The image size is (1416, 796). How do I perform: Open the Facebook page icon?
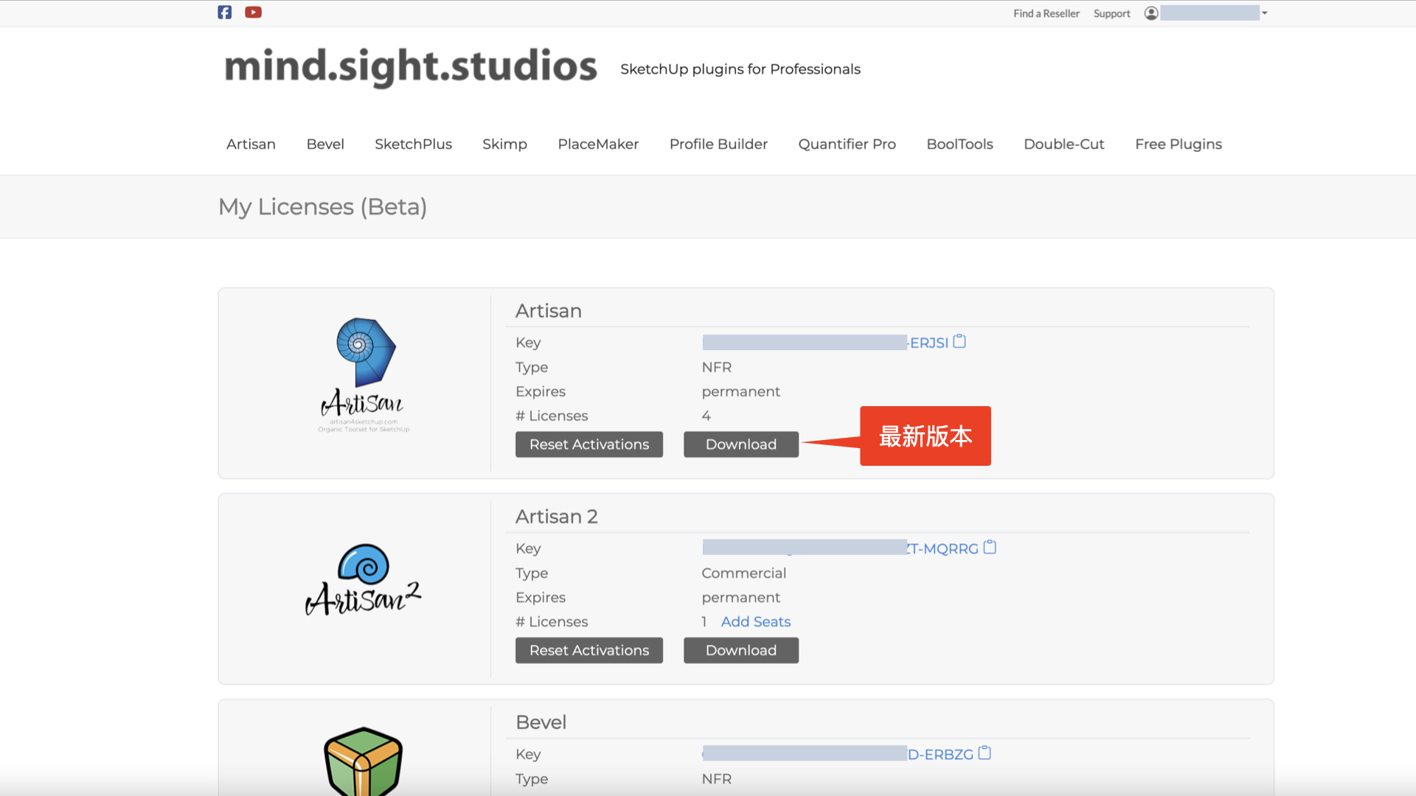pyautogui.click(x=225, y=13)
